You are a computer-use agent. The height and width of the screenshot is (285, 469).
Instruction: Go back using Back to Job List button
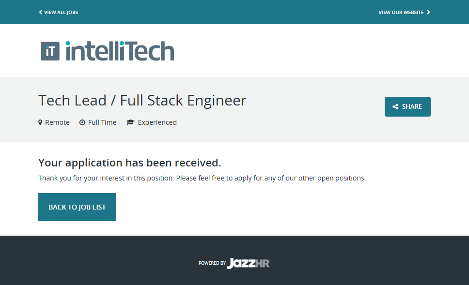pyautogui.click(x=77, y=207)
